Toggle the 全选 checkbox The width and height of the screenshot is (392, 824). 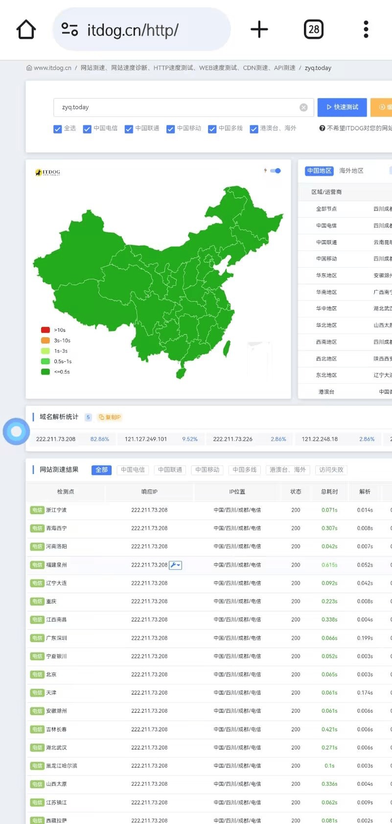coord(58,129)
